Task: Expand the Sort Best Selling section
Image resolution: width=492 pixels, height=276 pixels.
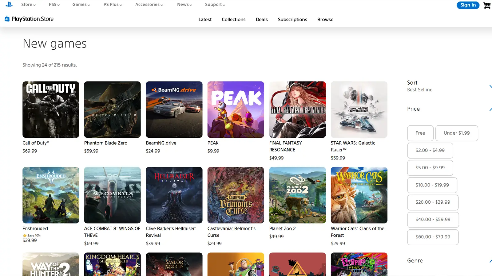Action: 449,86
